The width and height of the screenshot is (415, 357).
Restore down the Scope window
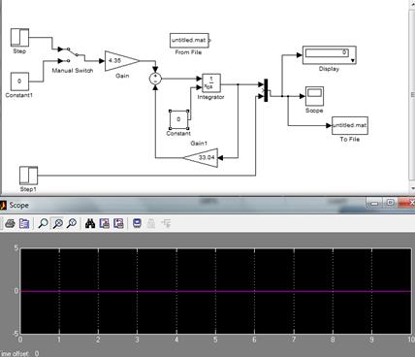pos(391,203)
